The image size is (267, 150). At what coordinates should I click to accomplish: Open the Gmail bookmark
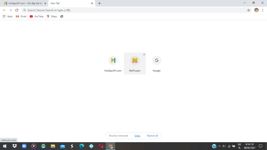pyautogui.click(x=21, y=16)
